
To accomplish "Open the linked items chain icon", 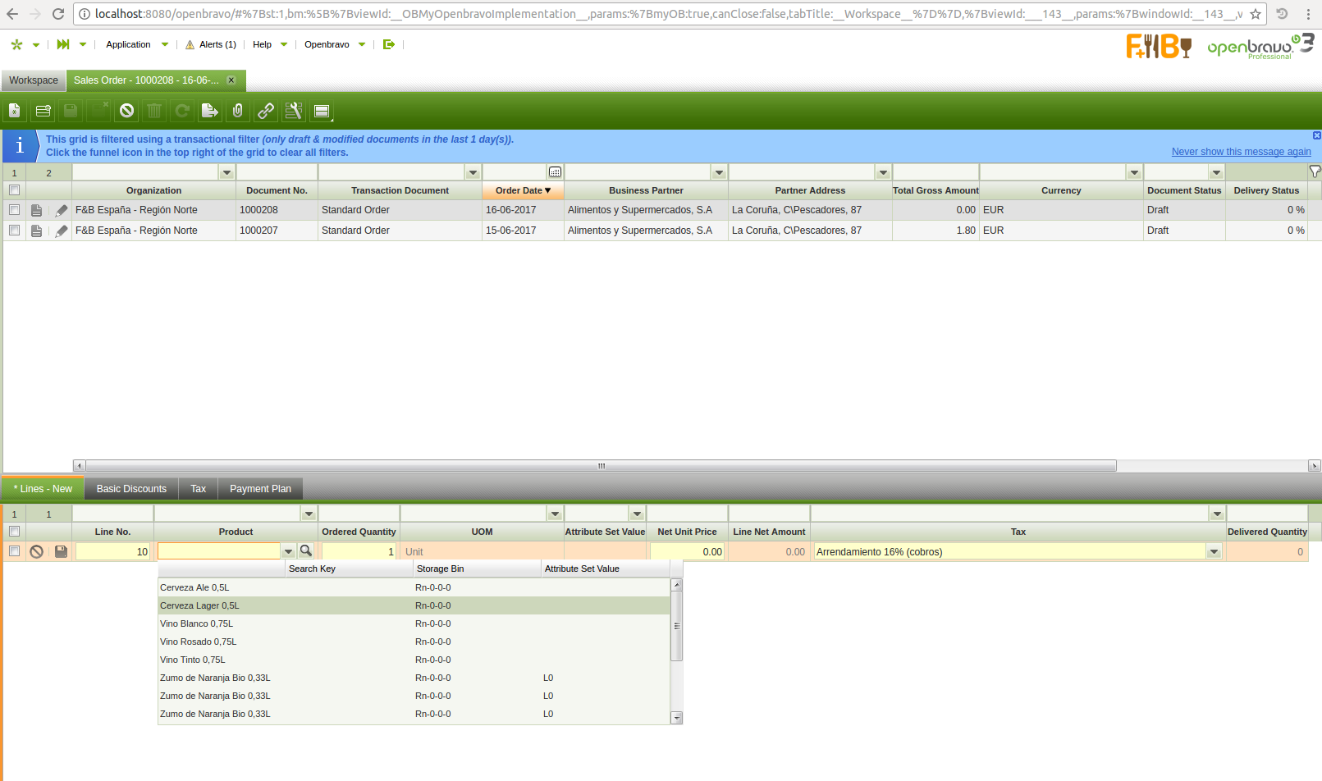I will click(266, 111).
